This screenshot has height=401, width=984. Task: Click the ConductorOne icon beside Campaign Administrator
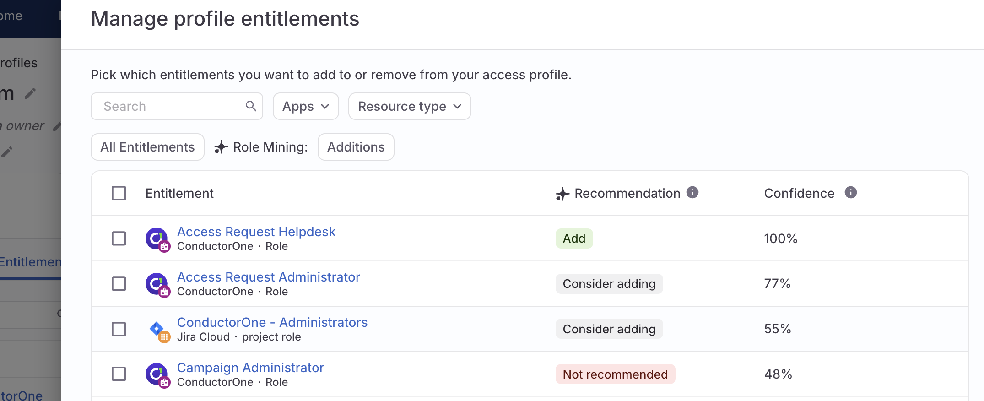157,374
